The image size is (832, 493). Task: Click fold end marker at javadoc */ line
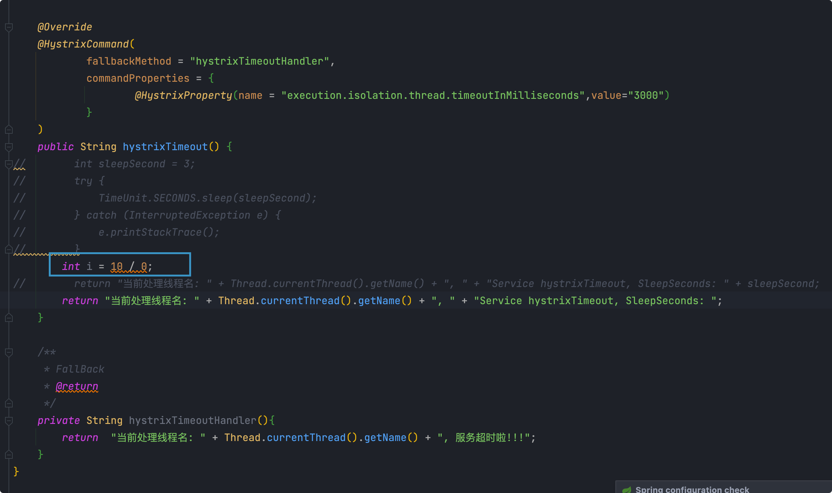click(9, 403)
